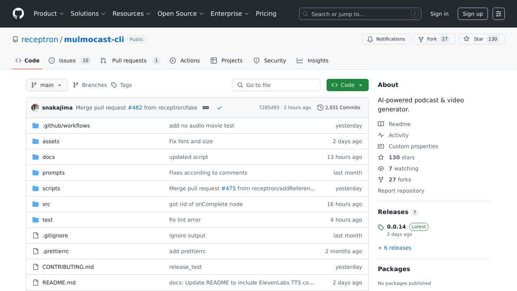Expand the green Code dropdown
This screenshot has width=517, height=291.
tap(347, 85)
